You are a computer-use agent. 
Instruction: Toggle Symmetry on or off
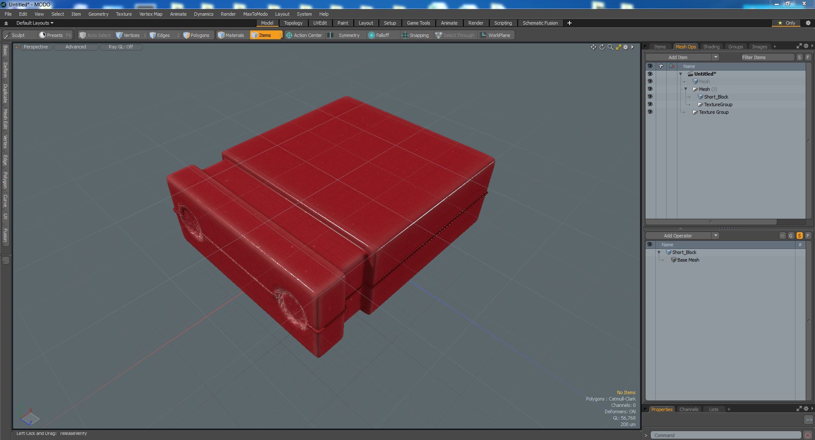[x=345, y=35]
